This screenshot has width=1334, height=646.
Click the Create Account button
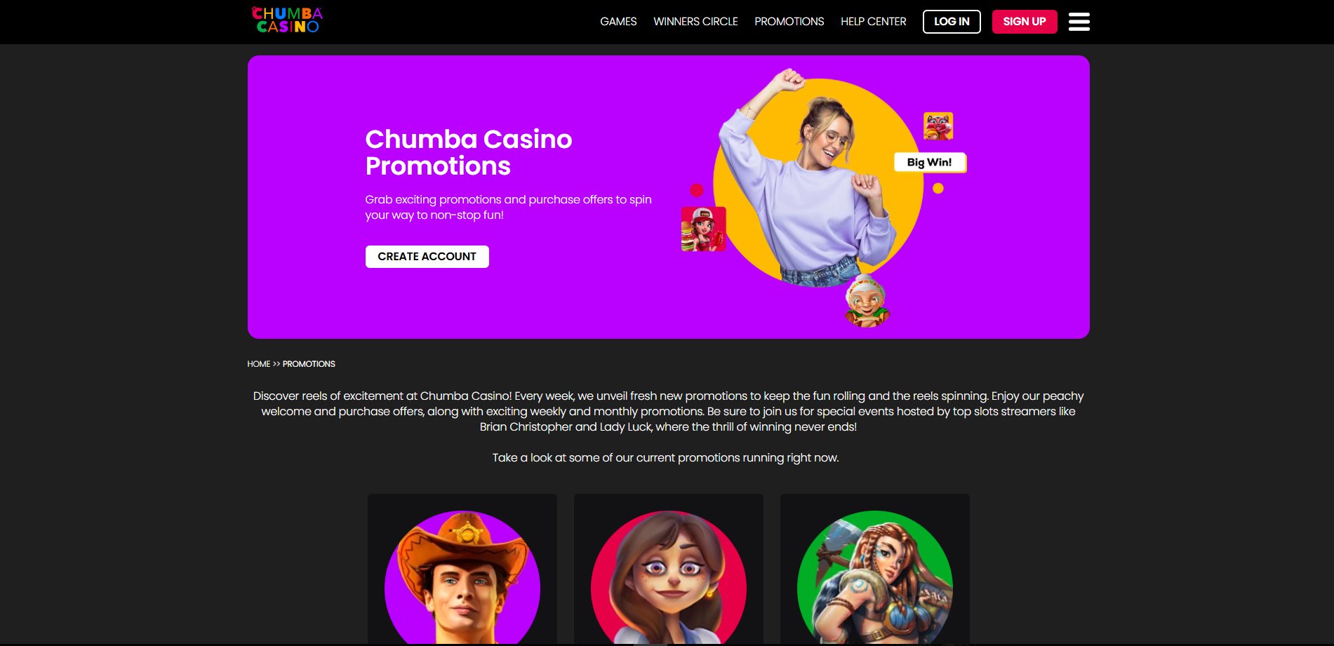427,257
